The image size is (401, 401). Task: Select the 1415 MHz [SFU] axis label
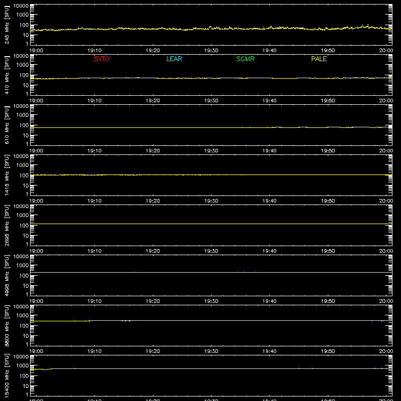7,175
